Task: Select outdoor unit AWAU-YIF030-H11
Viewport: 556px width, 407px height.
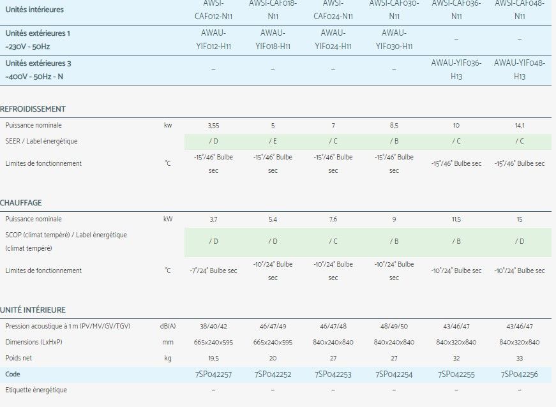Action: 394,39
